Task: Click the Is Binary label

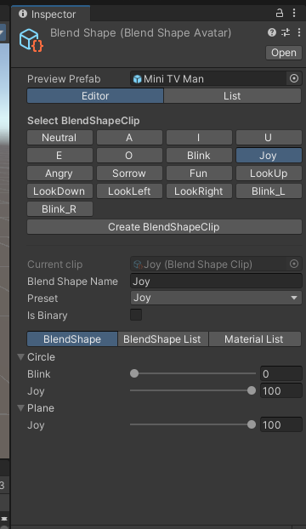Action: click(48, 316)
